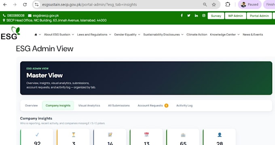The width and height of the screenshot is (275, 145).
Task: Click the location pin icon by SECP address
Action: [x=4, y=20]
